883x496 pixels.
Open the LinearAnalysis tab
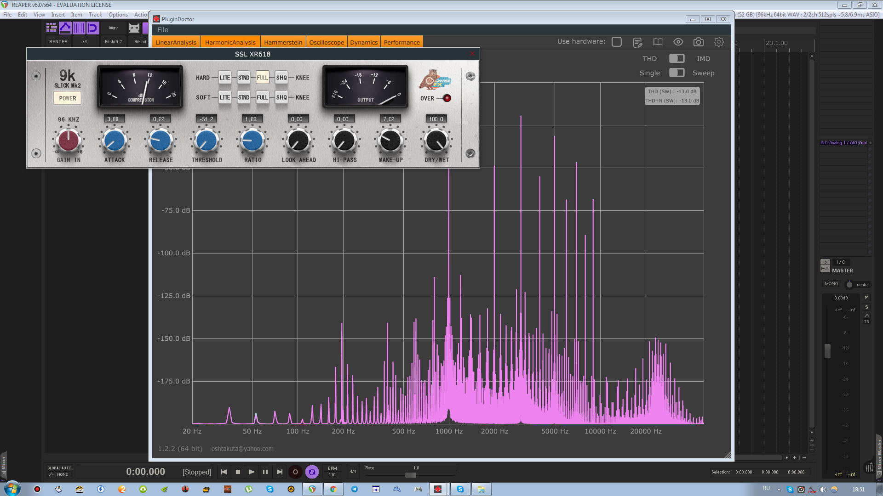coord(176,42)
